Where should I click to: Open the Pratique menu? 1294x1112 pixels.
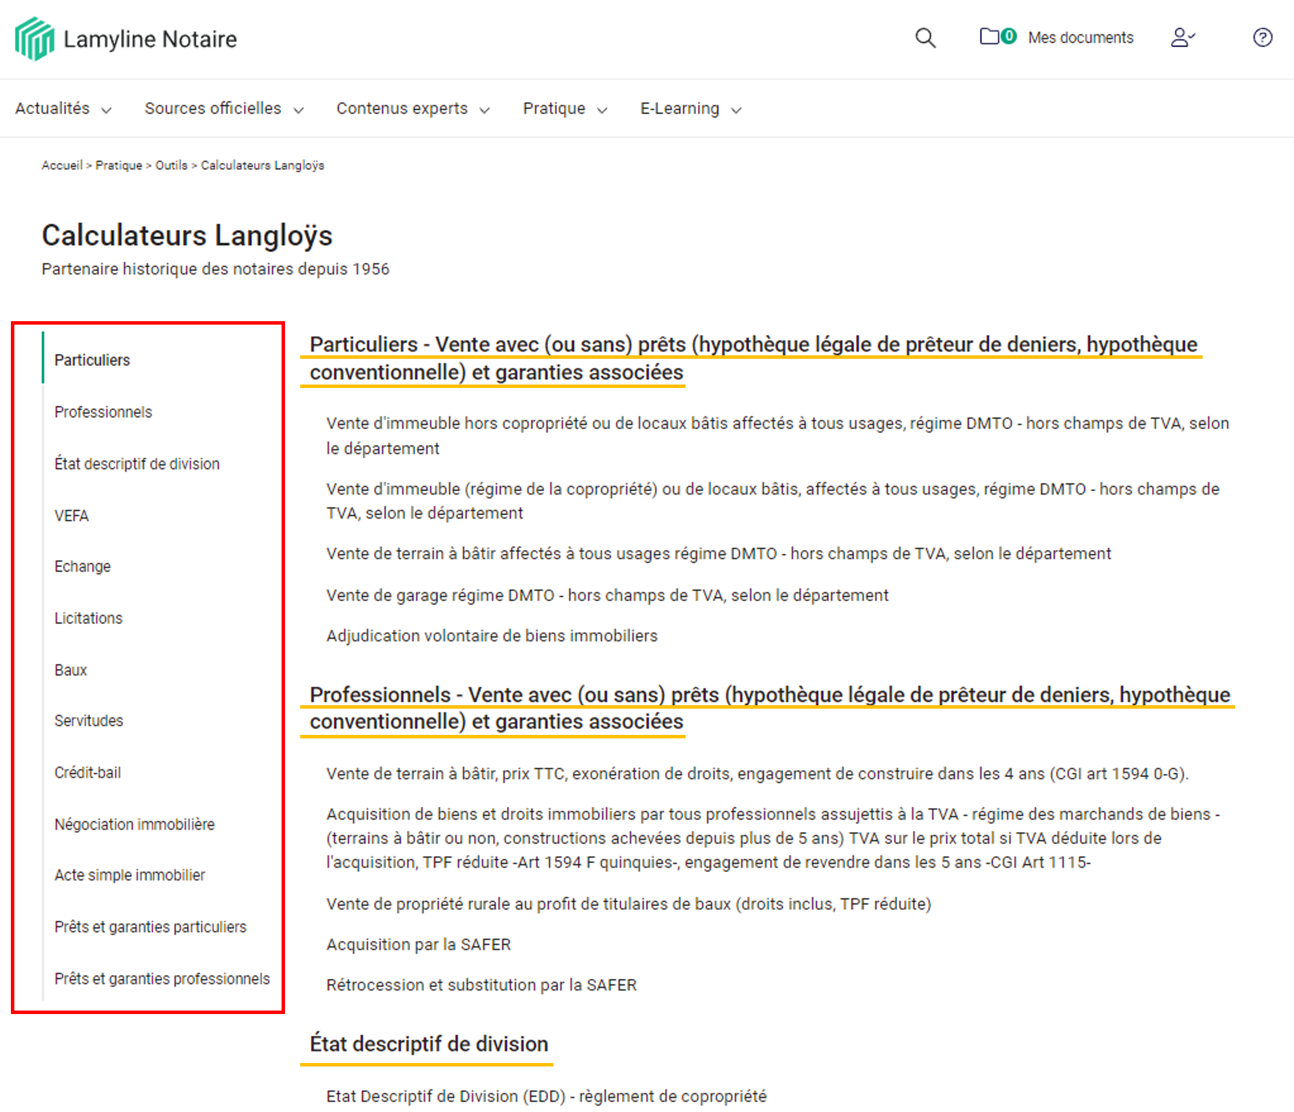tap(565, 109)
